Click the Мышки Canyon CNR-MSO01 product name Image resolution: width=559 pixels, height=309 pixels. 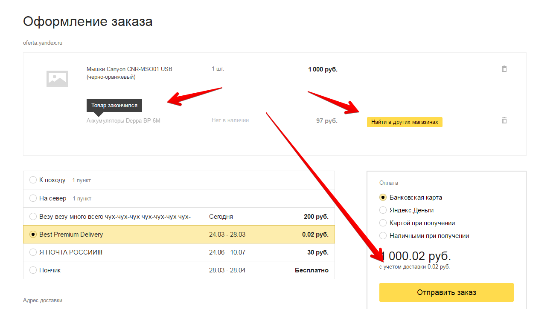coord(129,69)
